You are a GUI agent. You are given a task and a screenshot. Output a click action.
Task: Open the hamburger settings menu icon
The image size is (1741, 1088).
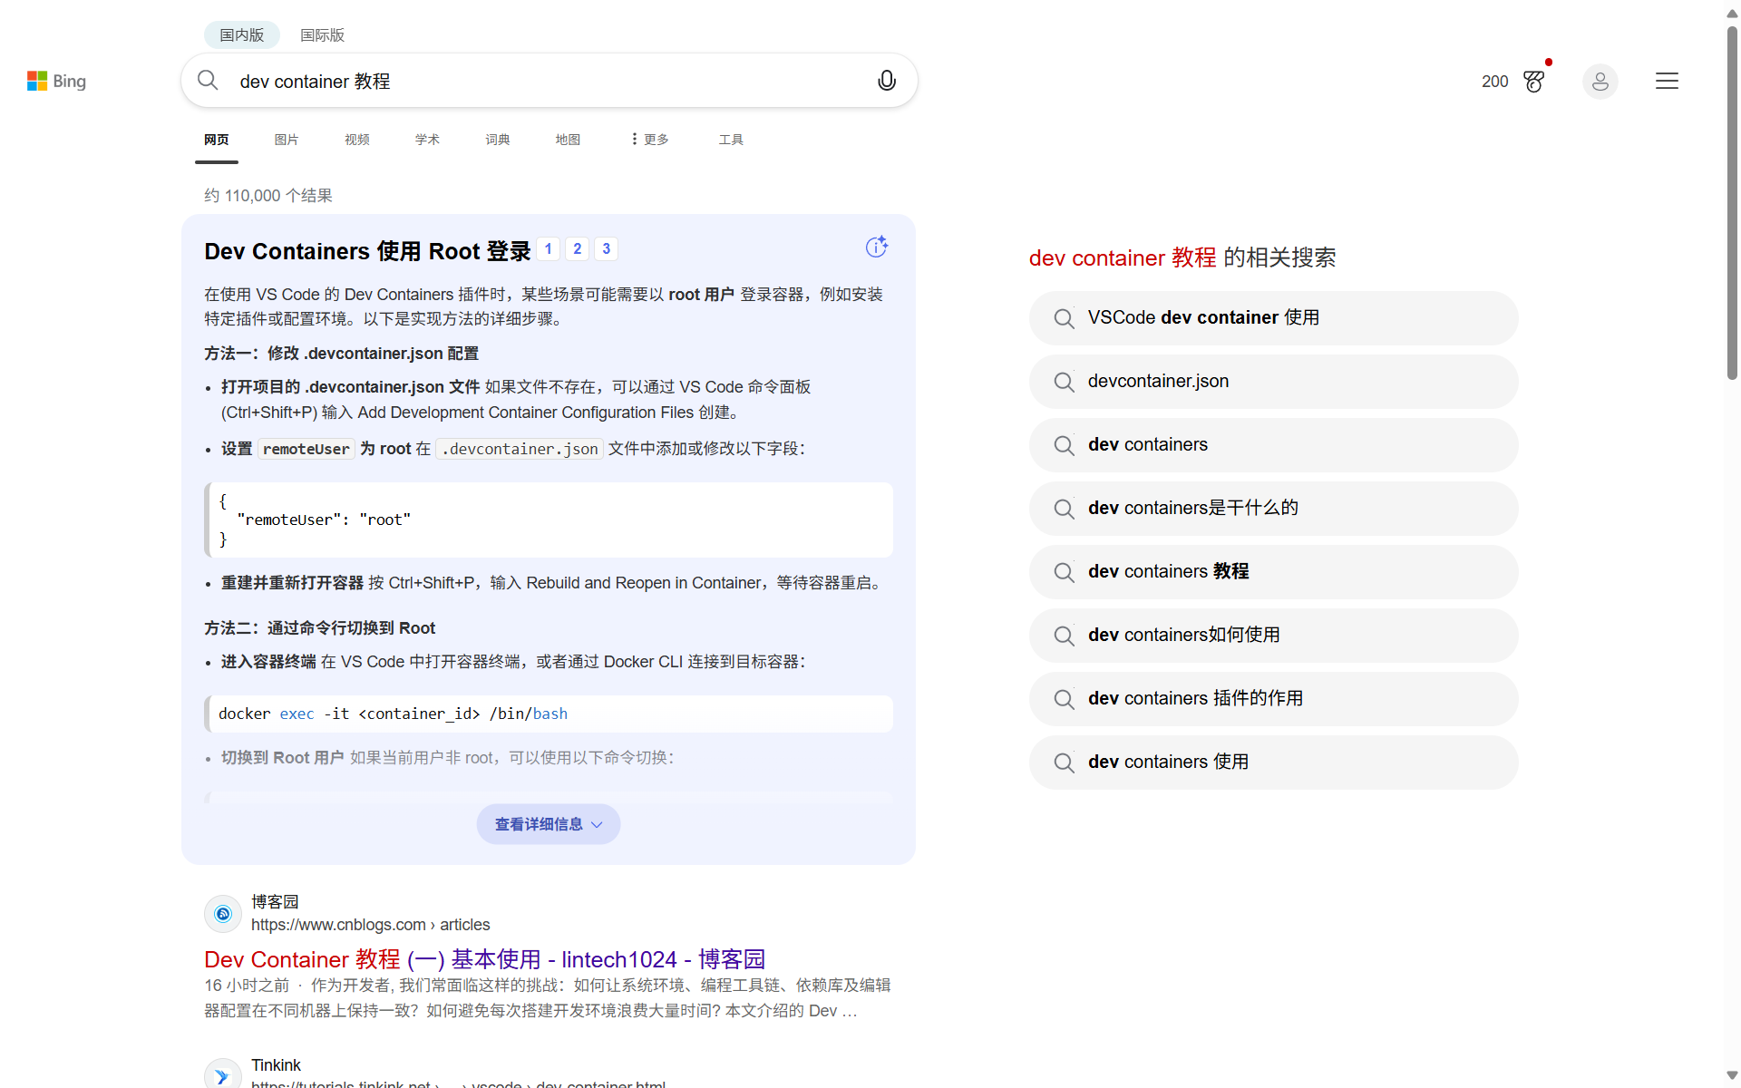[1667, 82]
